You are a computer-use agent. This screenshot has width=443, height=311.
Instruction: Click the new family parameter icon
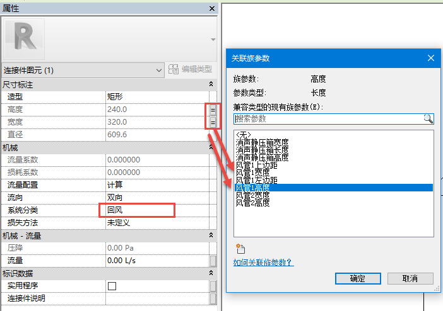pos(240,249)
